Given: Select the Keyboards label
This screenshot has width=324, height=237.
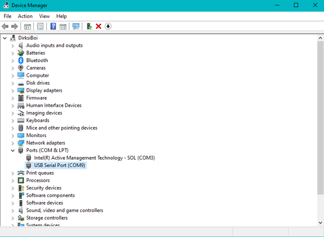Looking at the screenshot, I should coord(38,121).
